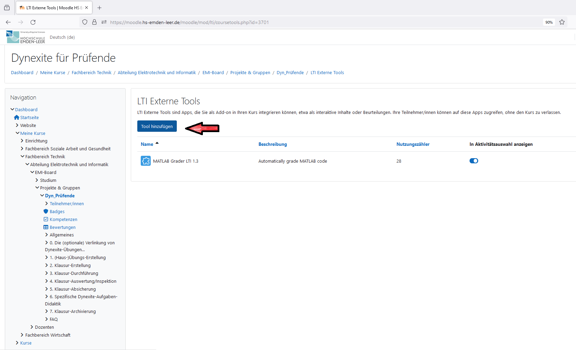
Task: Click the Bewertungen table icon
Action: 46,227
